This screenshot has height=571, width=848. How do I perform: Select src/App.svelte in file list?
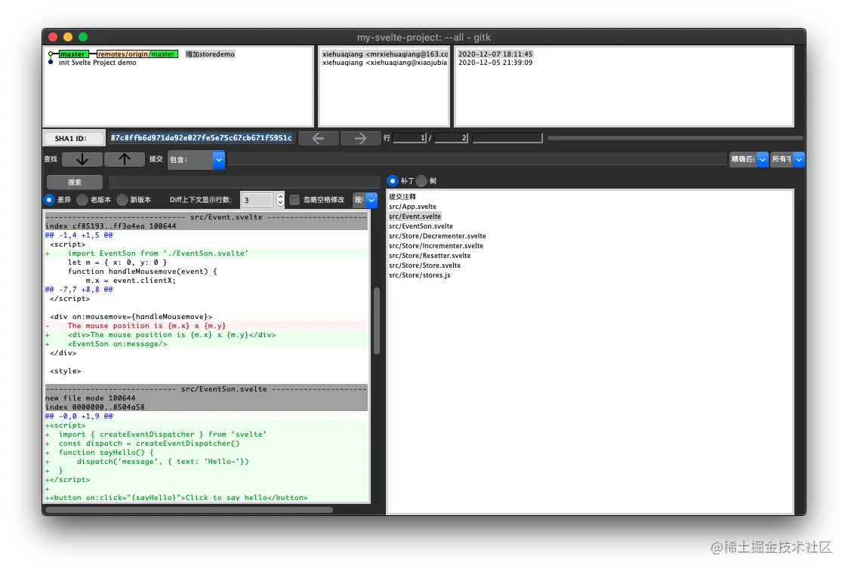pyautogui.click(x=412, y=207)
